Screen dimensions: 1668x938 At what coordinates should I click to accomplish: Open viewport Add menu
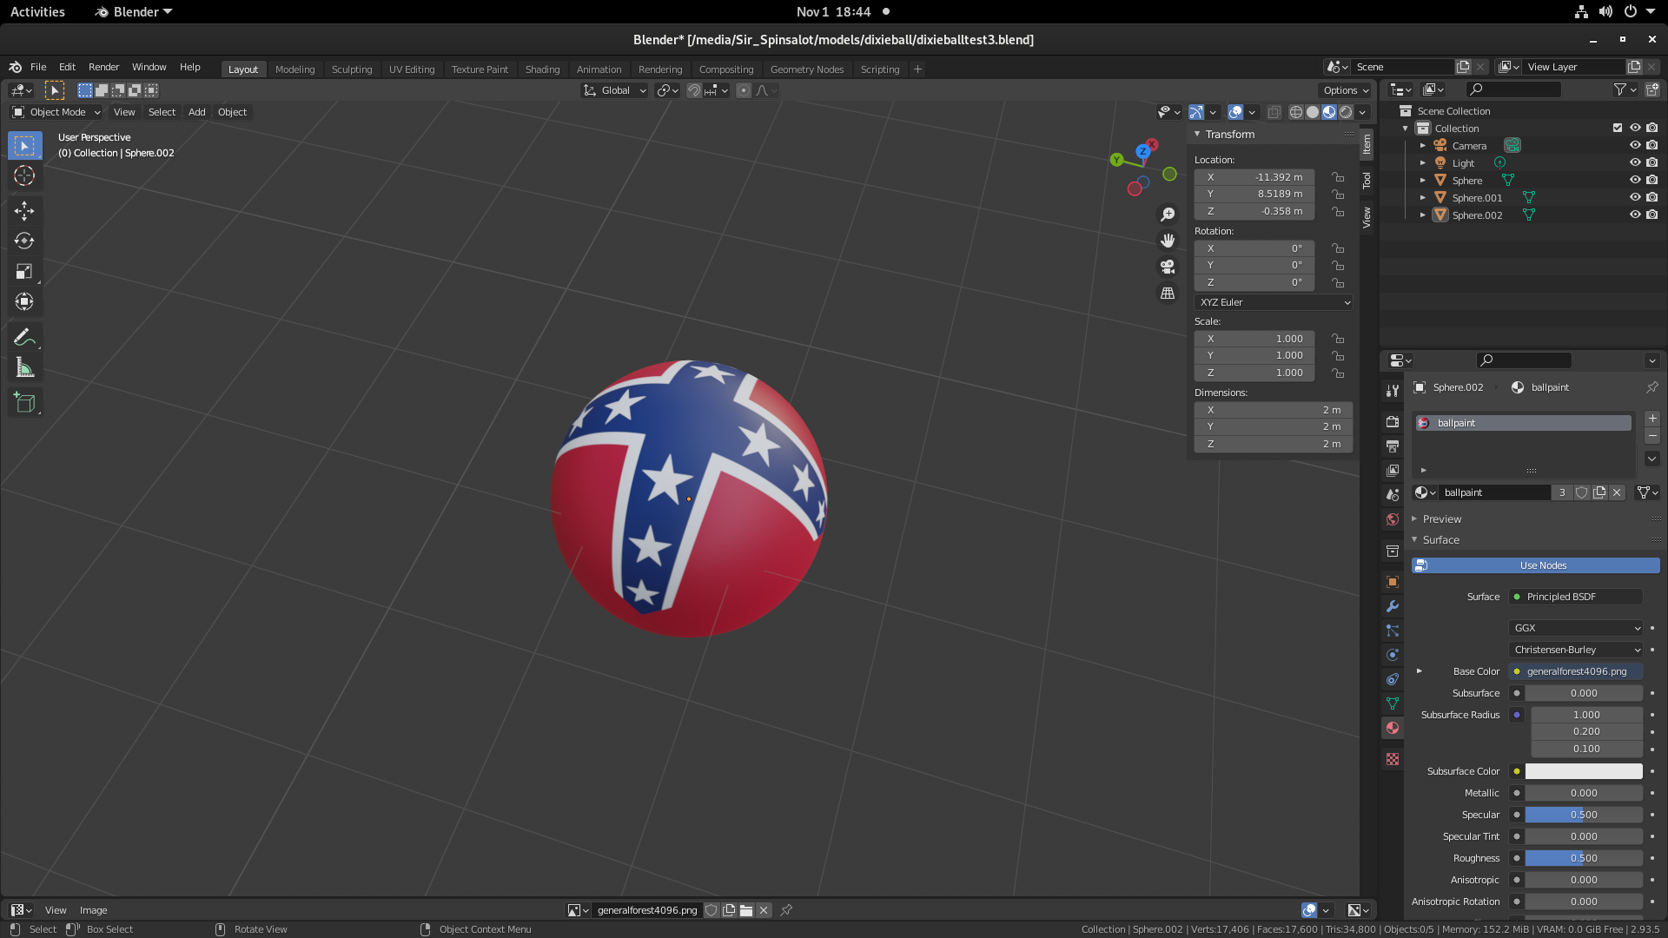(197, 112)
